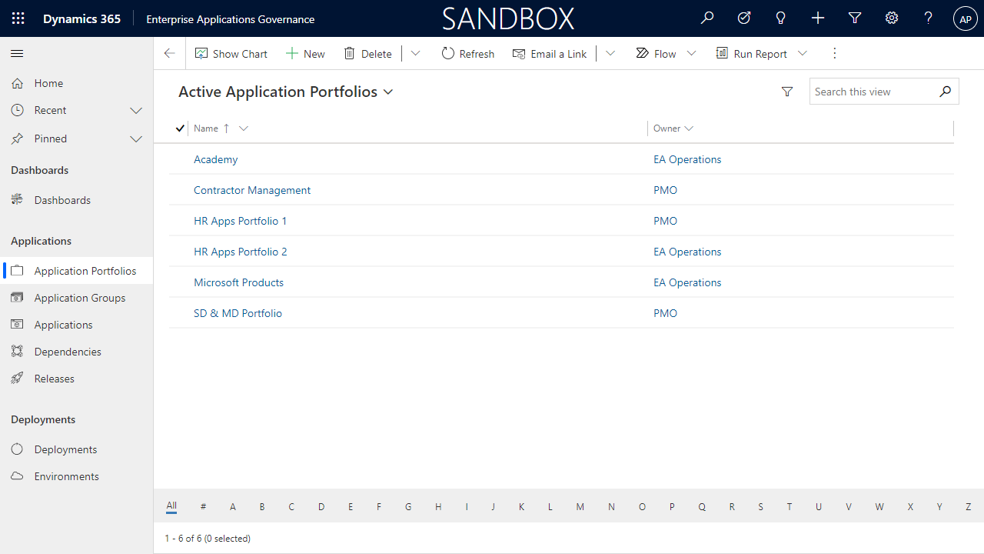Viewport: 984px width, 554px height.
Task: Click Dynamics 365 brand title
Action: point(81,18)
